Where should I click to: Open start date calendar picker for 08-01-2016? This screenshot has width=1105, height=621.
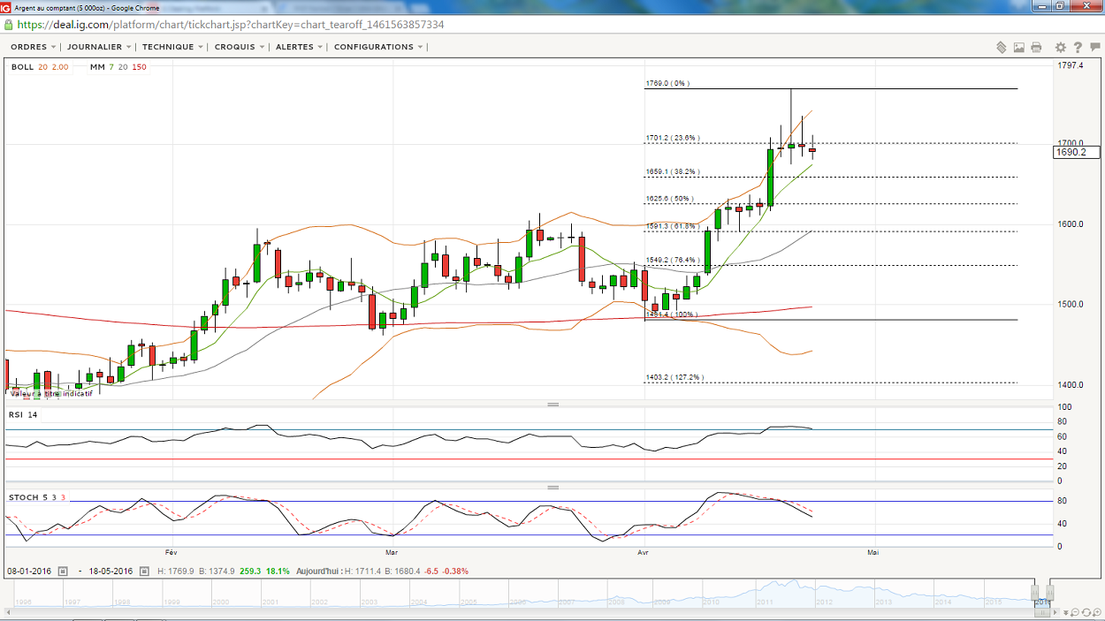63,572
